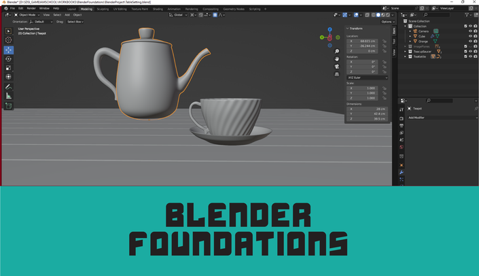Hide Orange object via eye icon
Viewport: 479px width, 276px height.
tap(470, 41)
